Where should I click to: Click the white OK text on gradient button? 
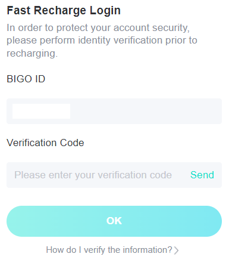114,221
